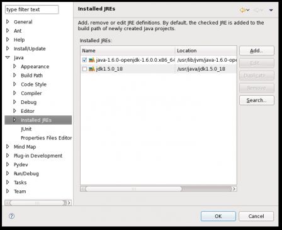Click the help question mark icon
Viewport: 282px width, 230px height.
pos(11,216)
